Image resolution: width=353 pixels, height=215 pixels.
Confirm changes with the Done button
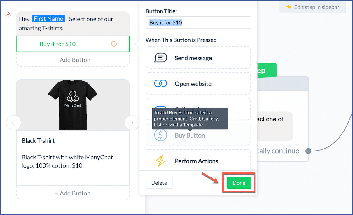pos(239,183)
